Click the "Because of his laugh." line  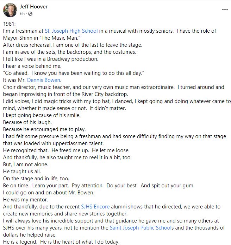(x=27, y=122)
